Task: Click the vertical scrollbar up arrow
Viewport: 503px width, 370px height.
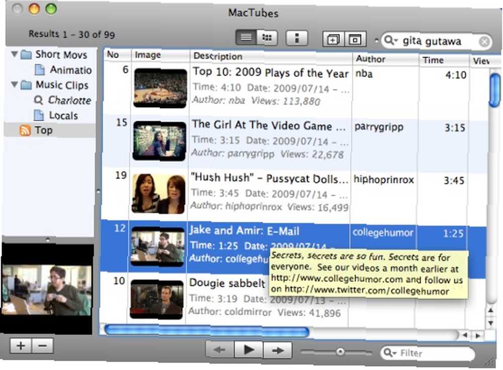Action: point(491,310)
